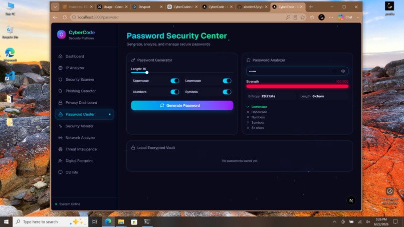Open the Copilot Chat button
Viewport: 404px width, 227px height.
(345, 17)
